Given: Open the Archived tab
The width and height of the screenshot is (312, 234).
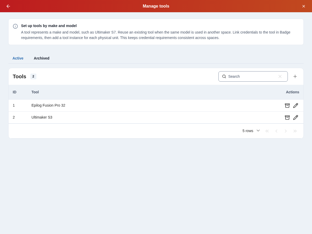Looking at the screenshot, I should click(x=42, y=58).
